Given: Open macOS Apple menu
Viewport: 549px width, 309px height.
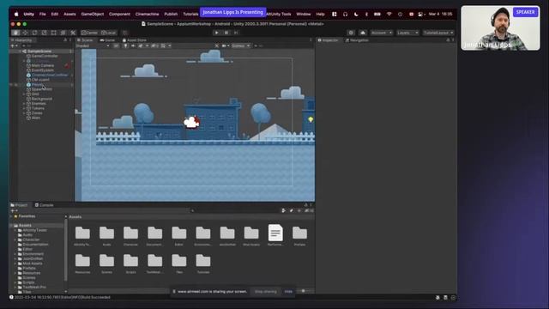Looking at the screenshot, I should coord(16,14).
